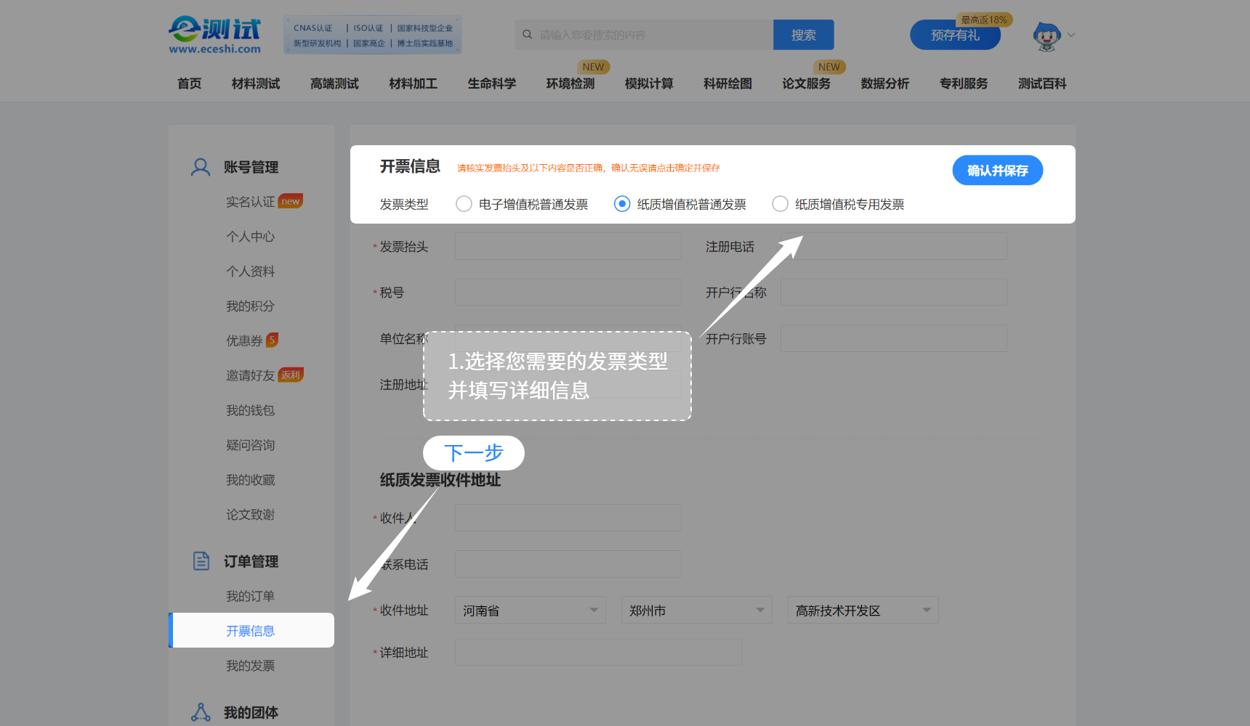Click the 确认并保存 button

[997, 170]
